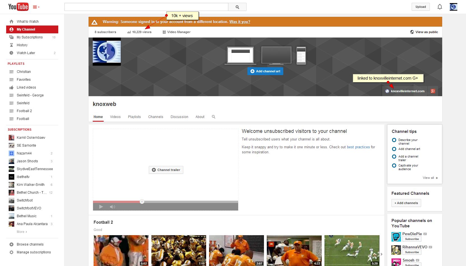The width and height of the screenshot is (466, 266).
Task: Click the Upload button
Action: [421, 7]
